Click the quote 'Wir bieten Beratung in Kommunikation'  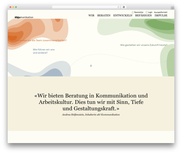pos(91,102)
